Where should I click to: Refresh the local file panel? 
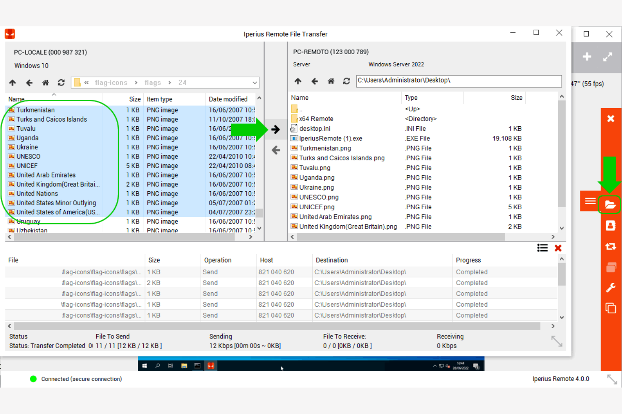click(61, 83)
